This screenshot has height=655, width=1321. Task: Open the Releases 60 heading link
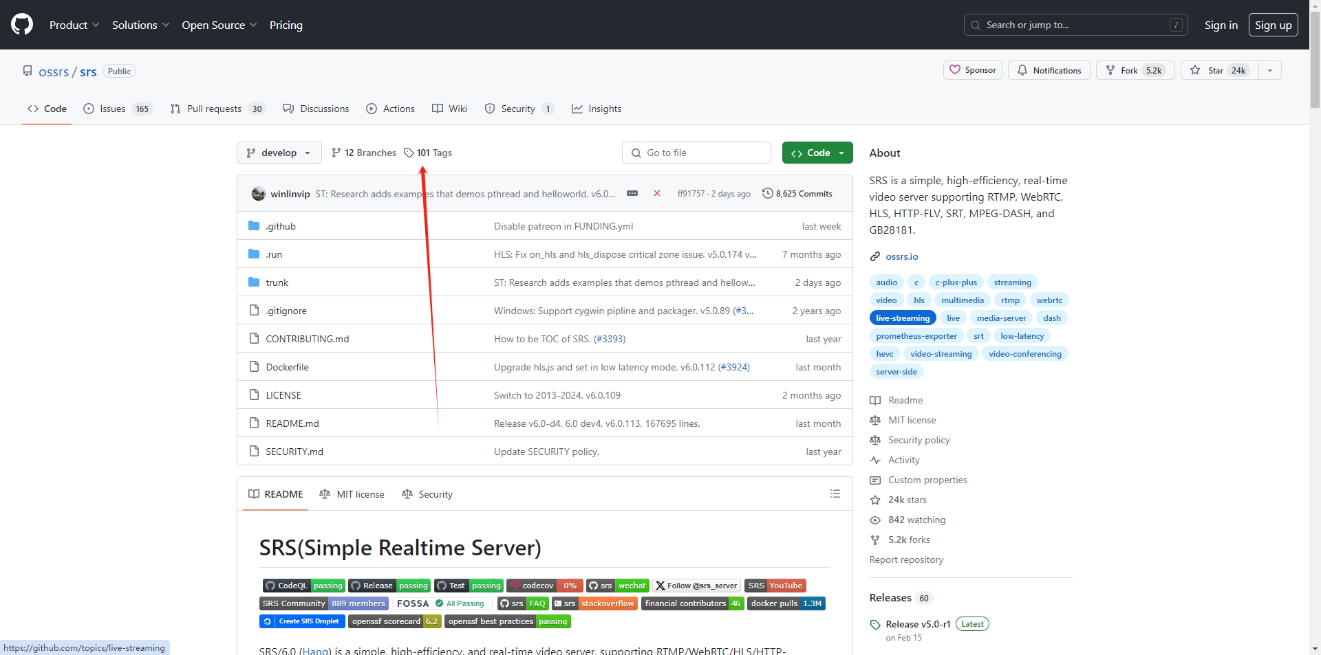click(x=901, y=598)
